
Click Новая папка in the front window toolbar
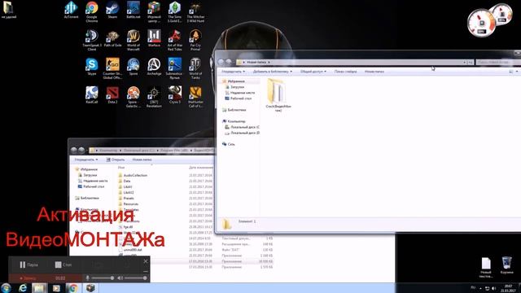pyautogui.click(x=374, y=72)
